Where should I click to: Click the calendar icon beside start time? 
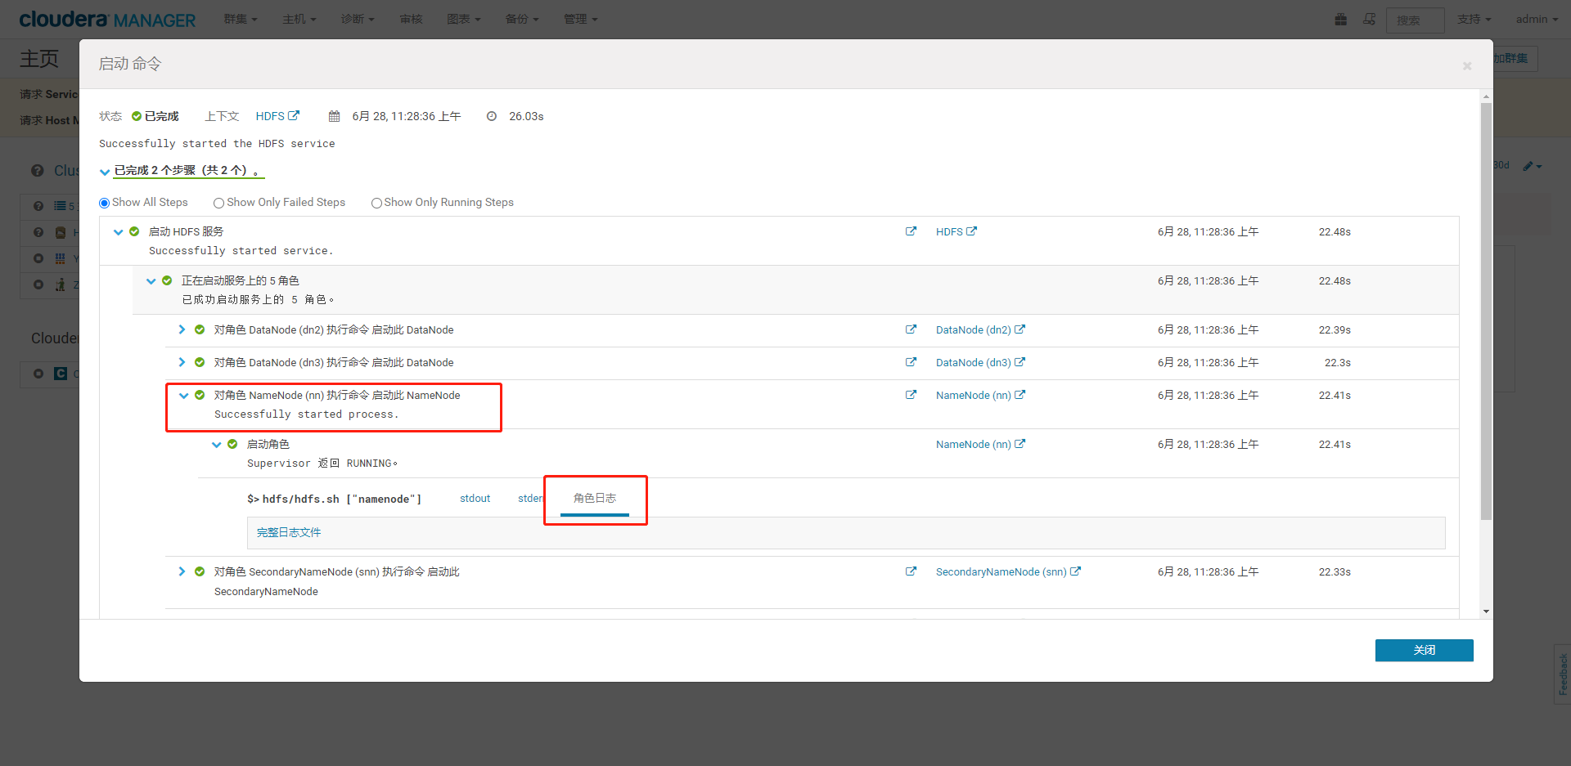(334, 116)
